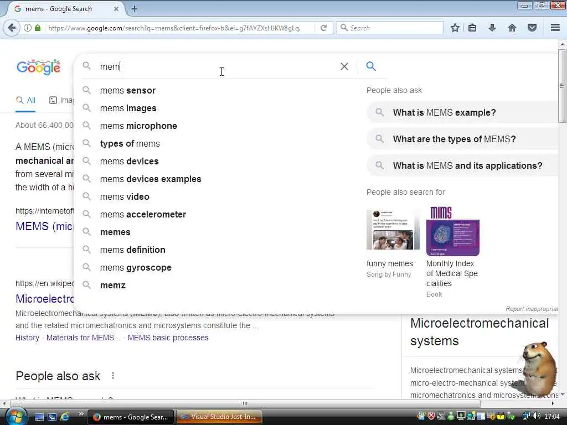Click the network tray icon
The height and width of the screenshot is (425, 567).
(x=526, y=416)
